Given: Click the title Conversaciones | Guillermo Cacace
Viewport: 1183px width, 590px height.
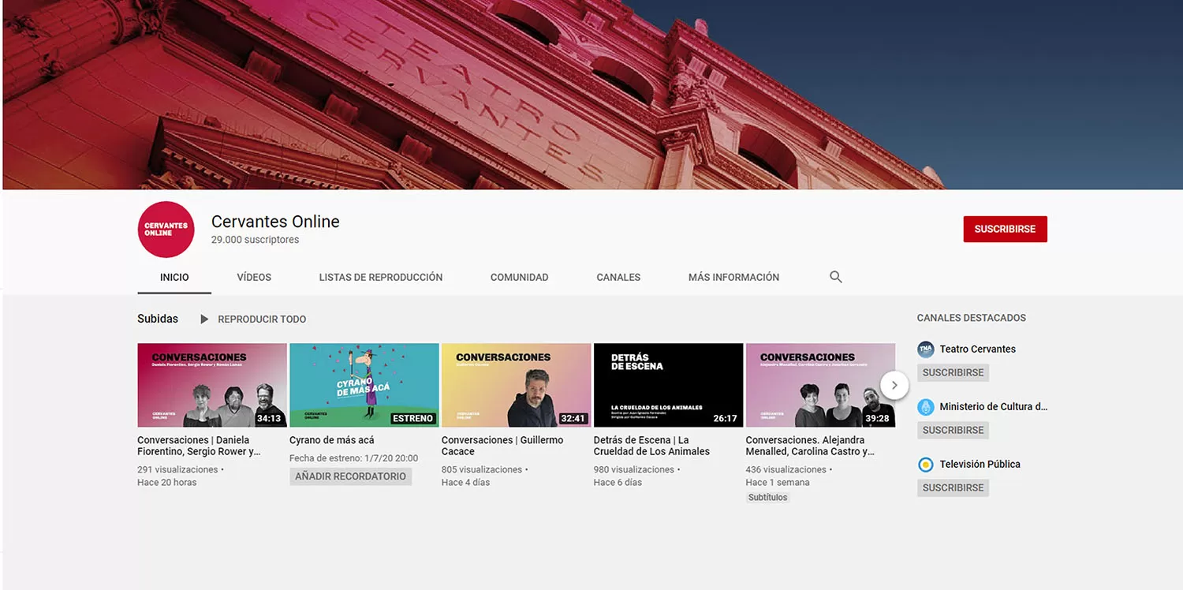Looking at the screenshot, I should point(502,446).
